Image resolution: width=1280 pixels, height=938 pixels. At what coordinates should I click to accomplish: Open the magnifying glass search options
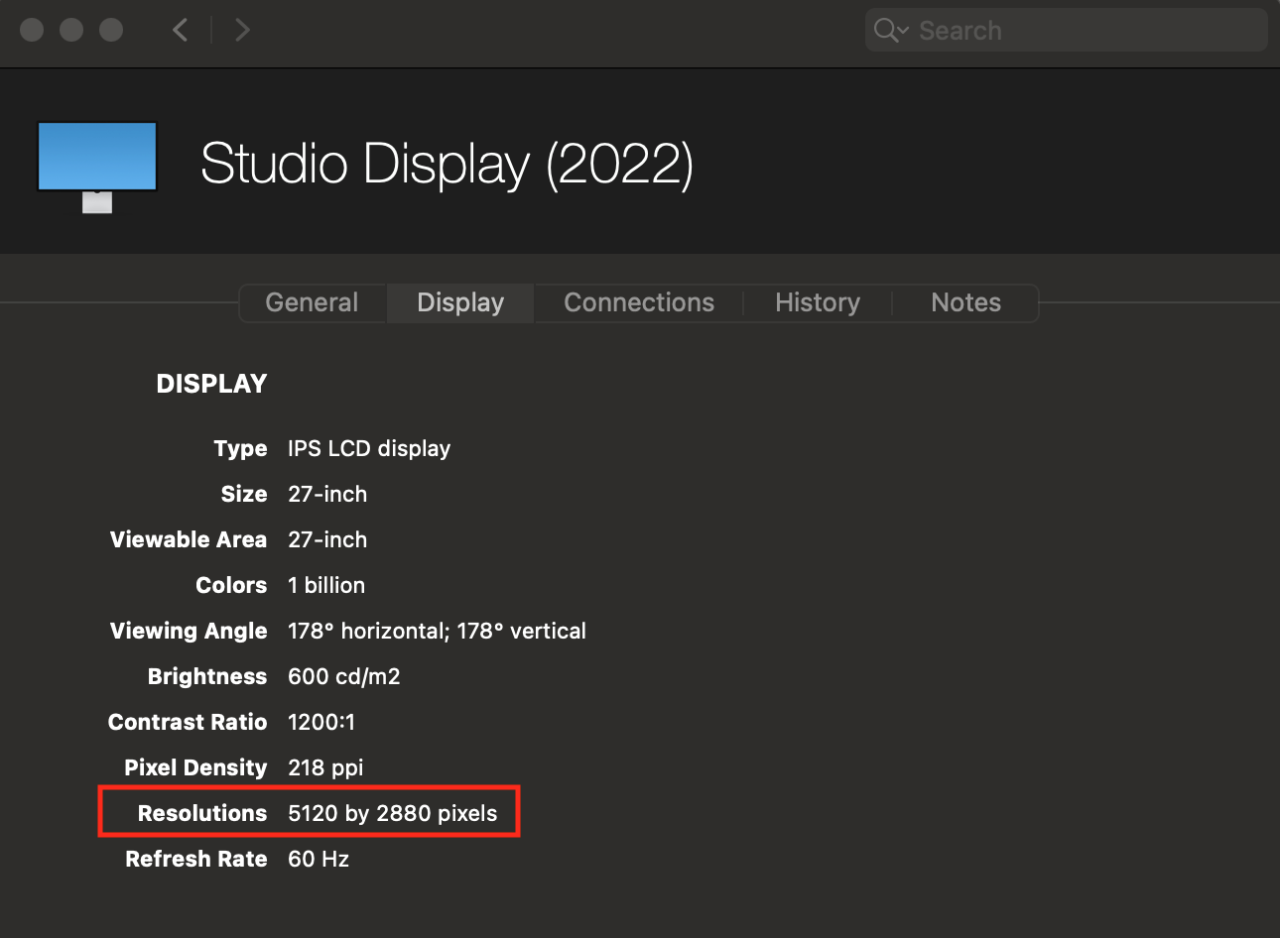tap(890, 31)
